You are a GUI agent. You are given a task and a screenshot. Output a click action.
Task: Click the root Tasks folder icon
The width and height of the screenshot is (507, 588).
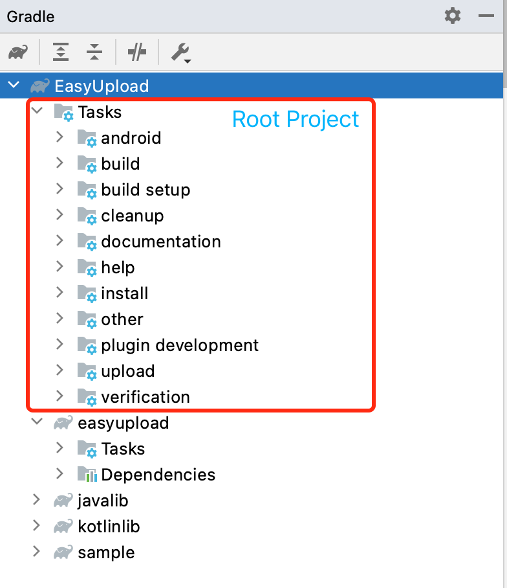tap(63, 112)
